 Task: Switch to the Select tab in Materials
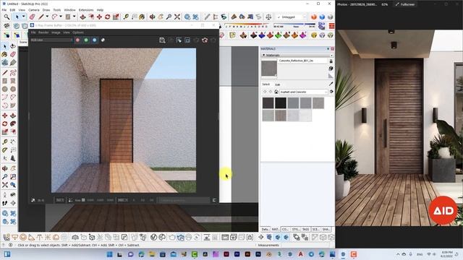coord(266,84)
